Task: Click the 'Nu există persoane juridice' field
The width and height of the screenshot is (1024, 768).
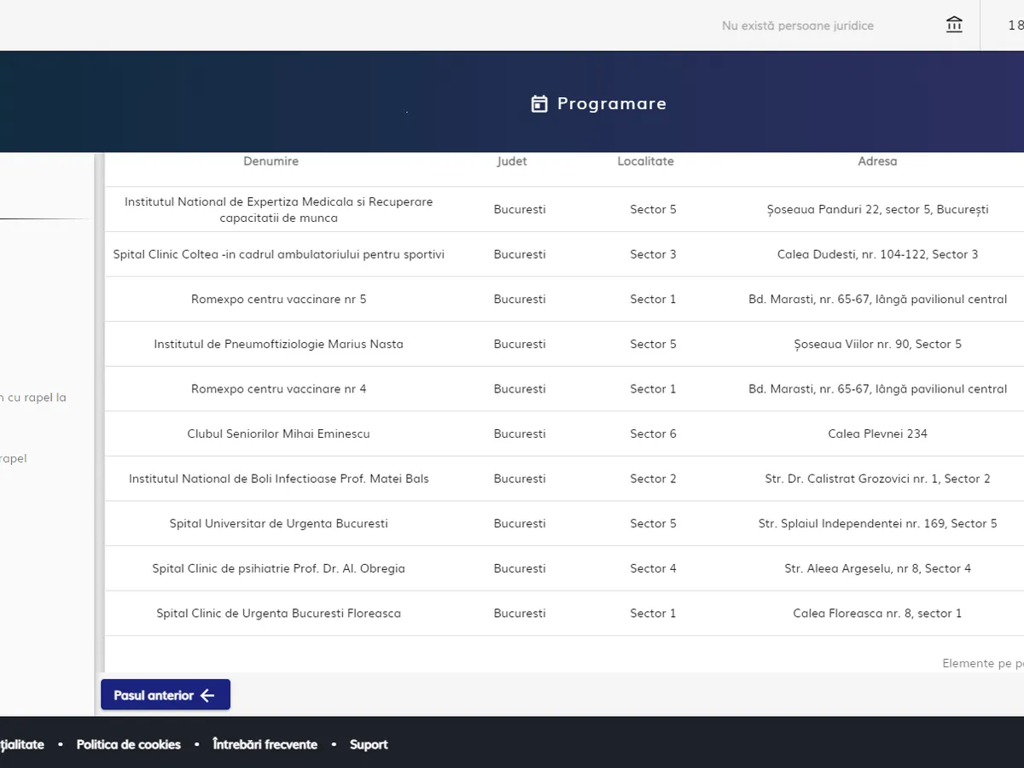Action: click(797, 26)
